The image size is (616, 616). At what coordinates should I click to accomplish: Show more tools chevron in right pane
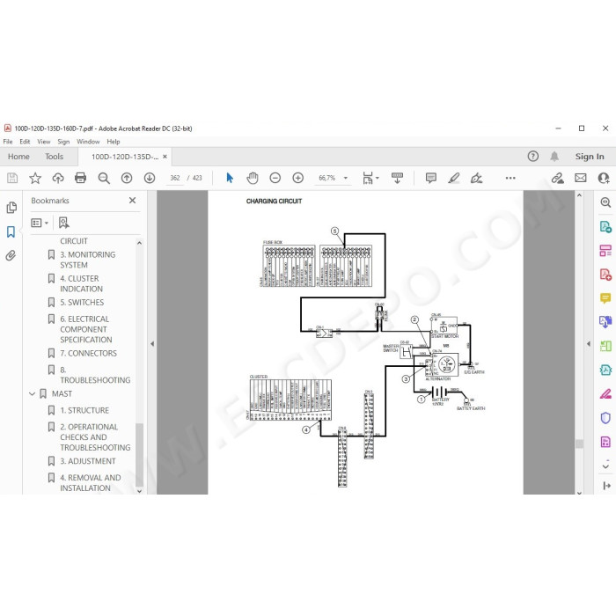click(x=605, y=466)
